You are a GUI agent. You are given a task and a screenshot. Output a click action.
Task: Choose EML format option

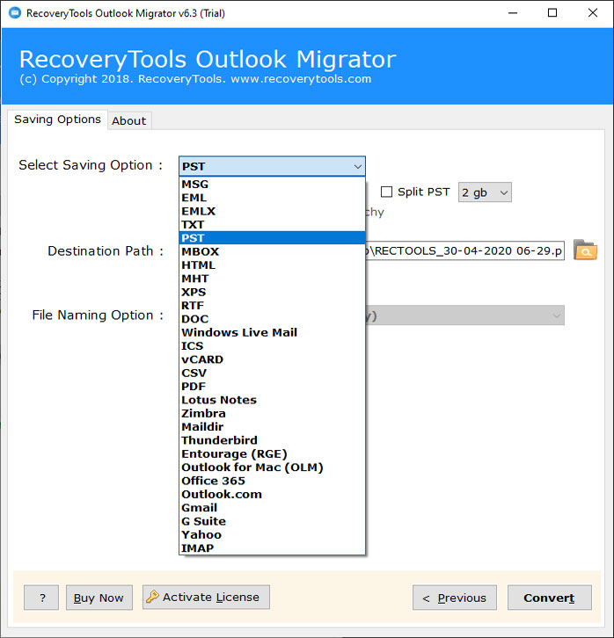coord(272,198)
